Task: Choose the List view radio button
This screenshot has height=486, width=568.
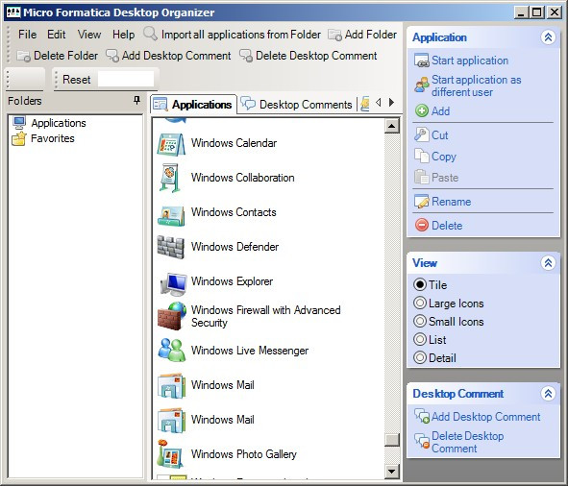Action: (419, 339)
